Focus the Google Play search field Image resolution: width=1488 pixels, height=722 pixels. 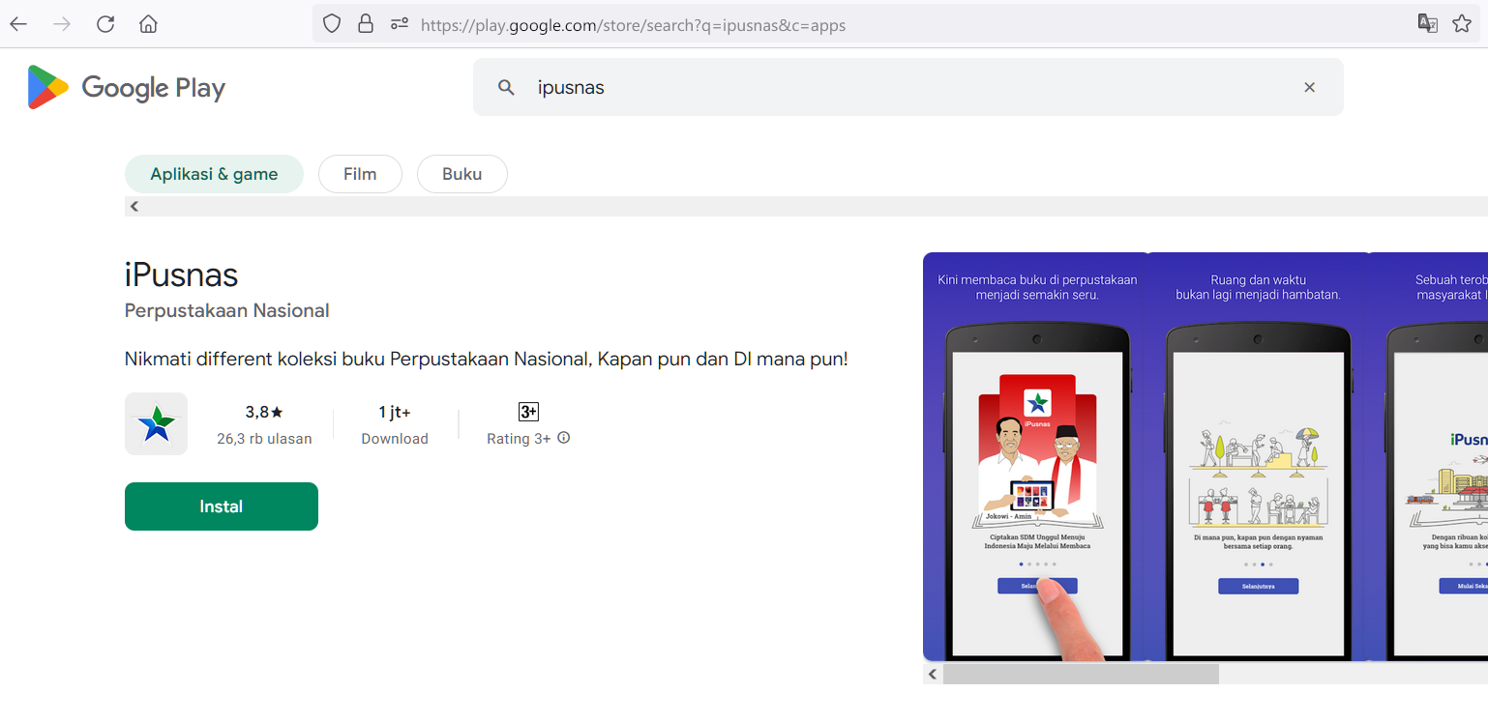908,87
